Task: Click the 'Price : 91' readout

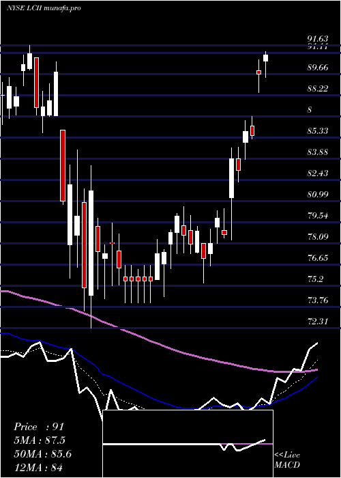Action: (39, 427)
